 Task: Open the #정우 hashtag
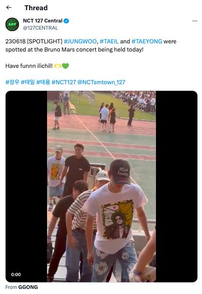coord(12,82)
